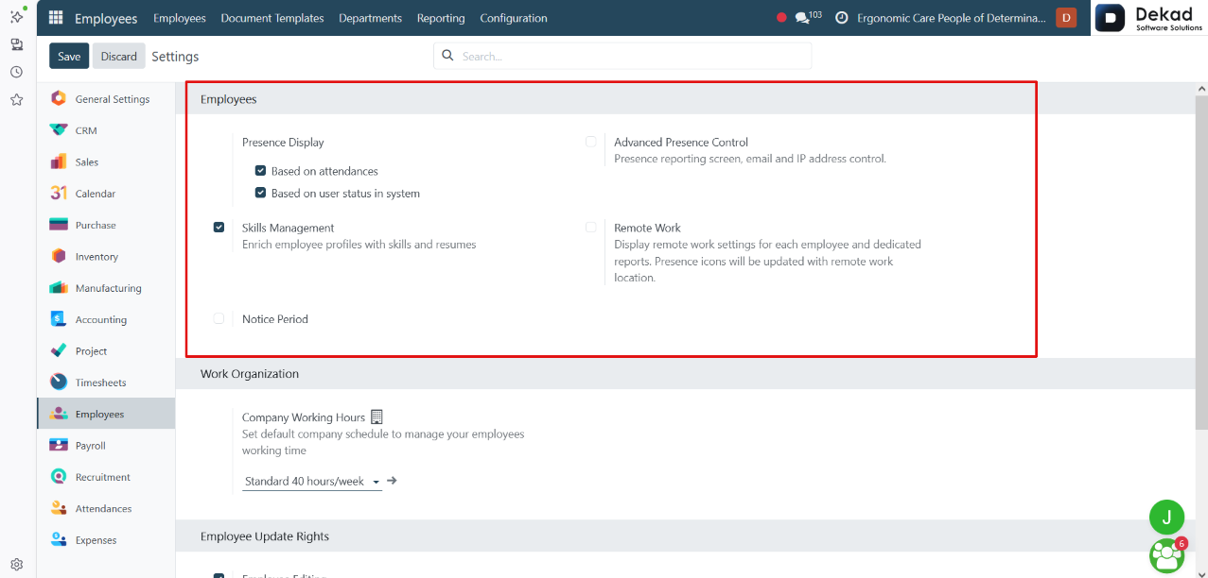Click in the Search settings field
The image size is (1208, 578).
(x=622, y=56)
